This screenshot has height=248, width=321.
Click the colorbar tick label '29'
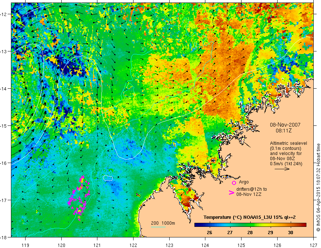coord(270,233)
